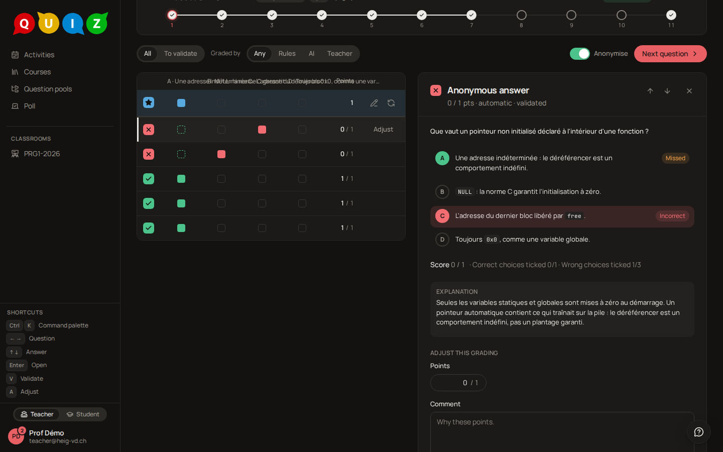The width and height of the screenshot is (723, 452).
Task: Toggle the Anonymise switch
Action: (580, 54)
